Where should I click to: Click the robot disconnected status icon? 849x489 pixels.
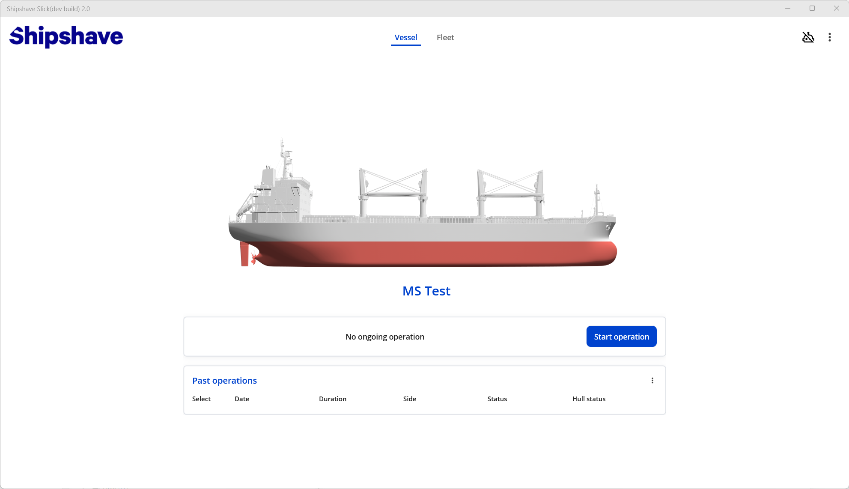click(808, 37)
